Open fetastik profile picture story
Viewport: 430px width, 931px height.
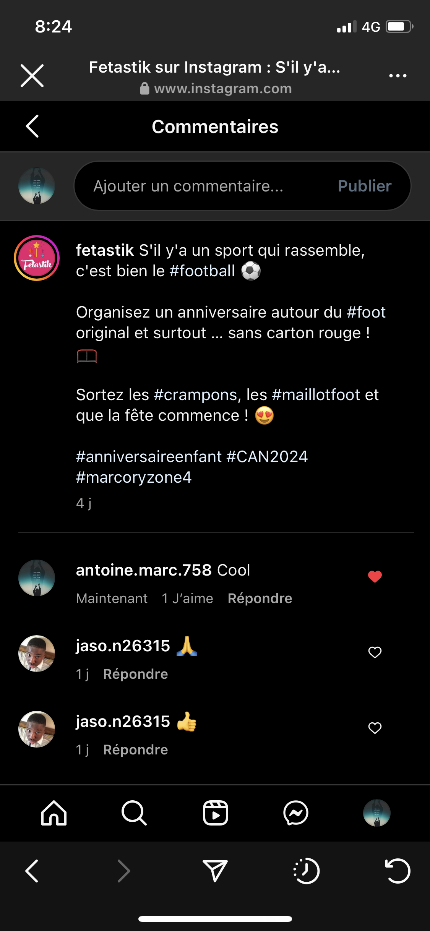pos(37,258)
